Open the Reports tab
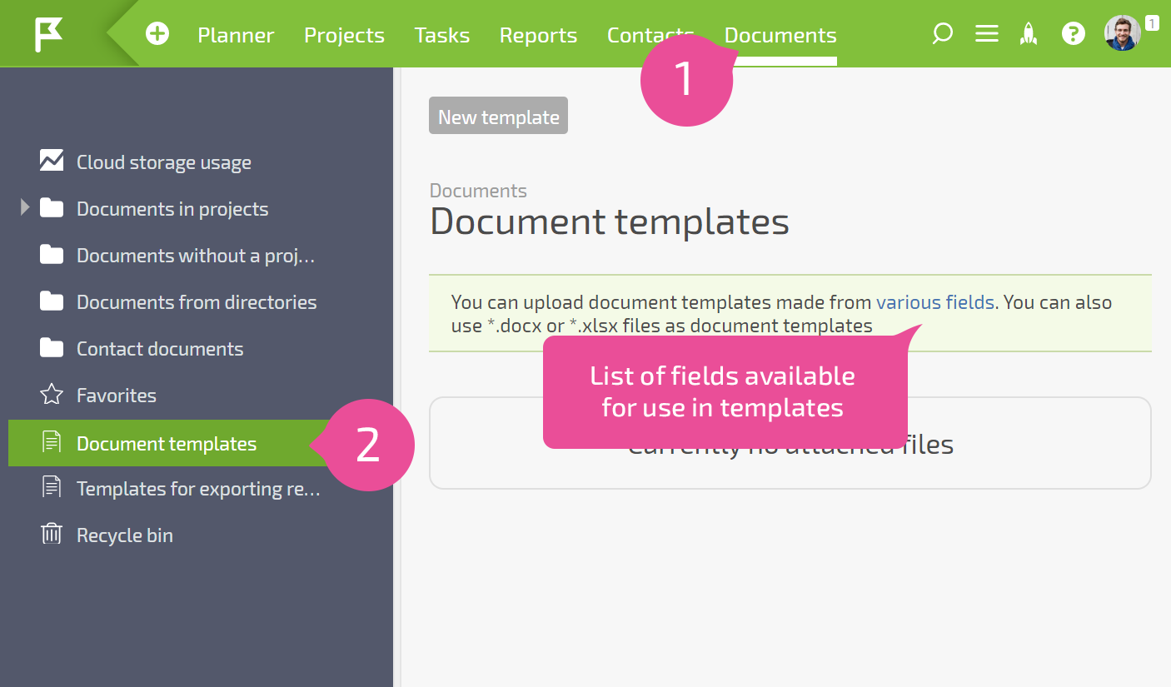 538,35
